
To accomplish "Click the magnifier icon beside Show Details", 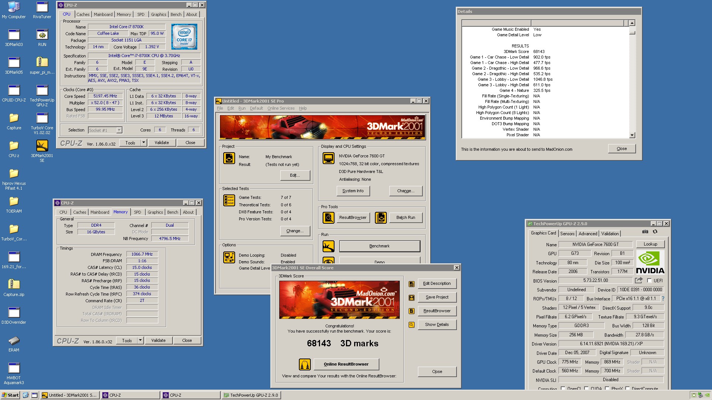I will point(412,325).
